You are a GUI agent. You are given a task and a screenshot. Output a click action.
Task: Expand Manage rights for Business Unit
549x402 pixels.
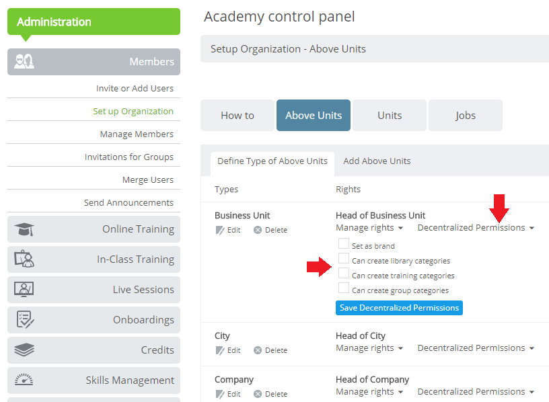click(369, 227)
